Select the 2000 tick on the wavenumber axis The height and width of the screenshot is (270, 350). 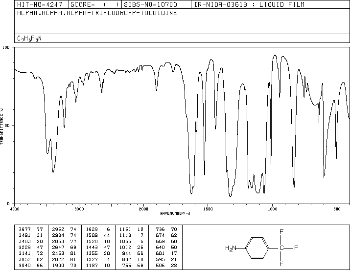tap(143, 208)
